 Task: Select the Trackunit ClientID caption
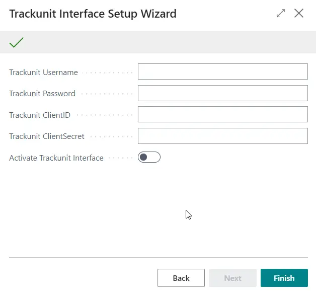point(40,115)
